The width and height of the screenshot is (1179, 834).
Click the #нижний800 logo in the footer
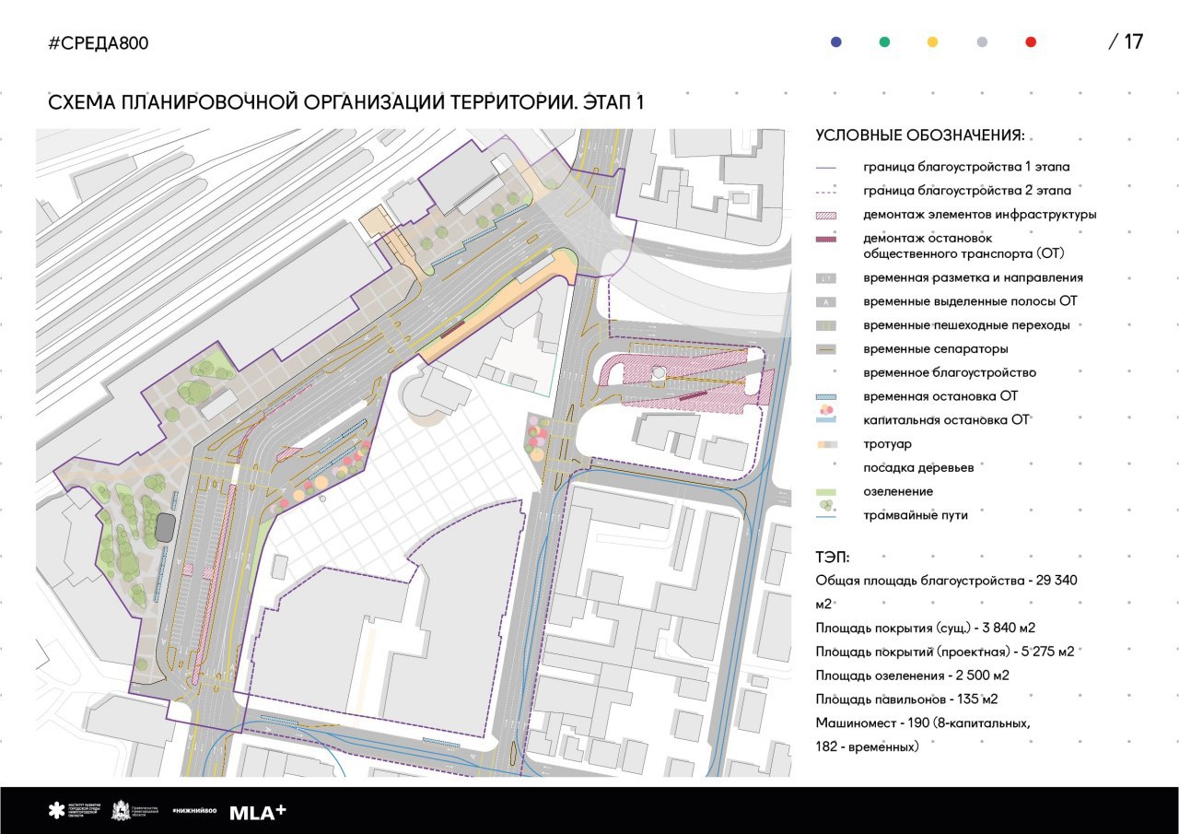click(x=193, y=811)
